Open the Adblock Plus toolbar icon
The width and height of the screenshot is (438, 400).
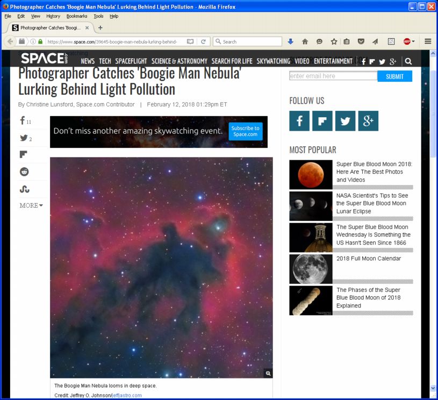point(407,41)
